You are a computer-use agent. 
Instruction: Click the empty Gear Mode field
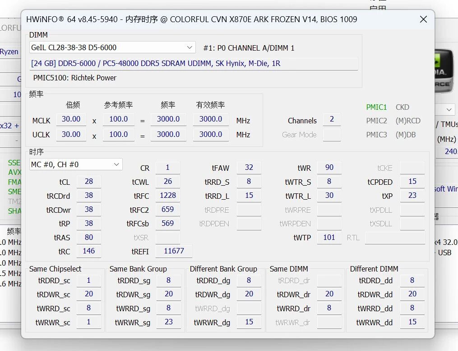coord(332,135)
